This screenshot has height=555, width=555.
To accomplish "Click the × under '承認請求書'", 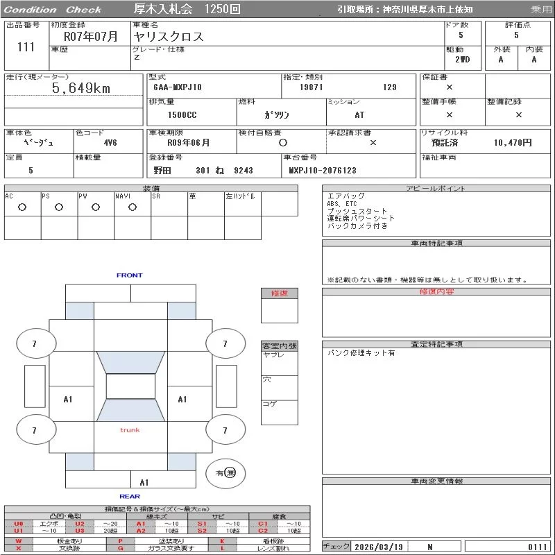I will pos(373,143).
